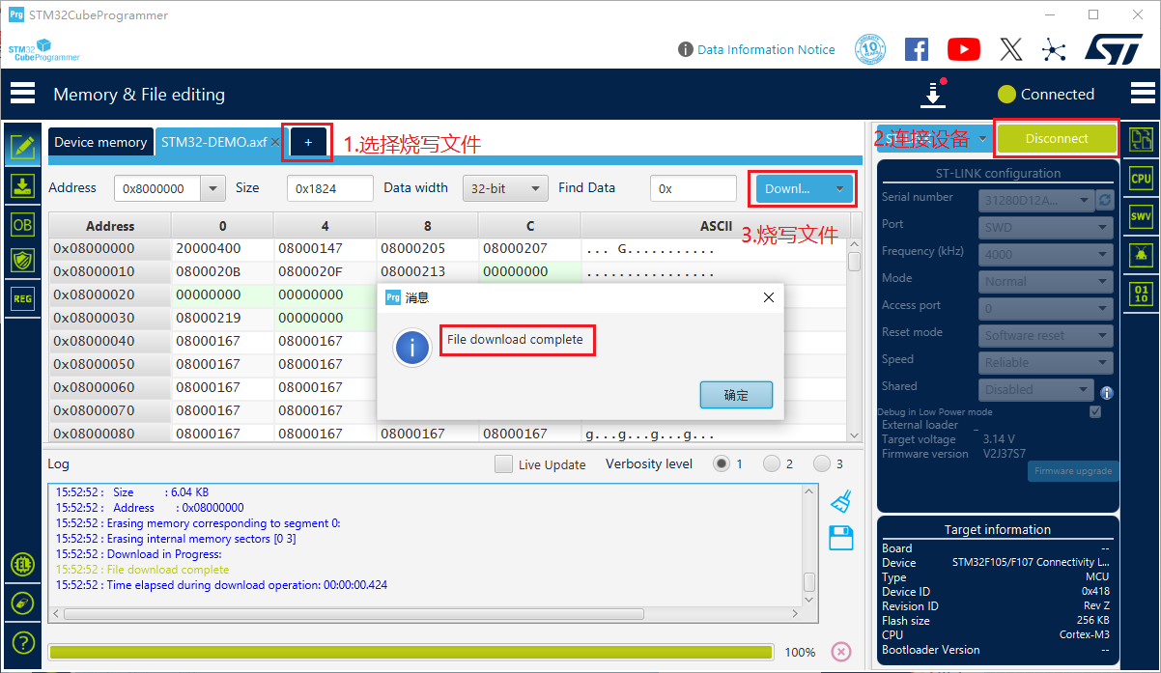
Task: Switch to the STM32-DEMO.axf tab
Action: click(213, 142)
